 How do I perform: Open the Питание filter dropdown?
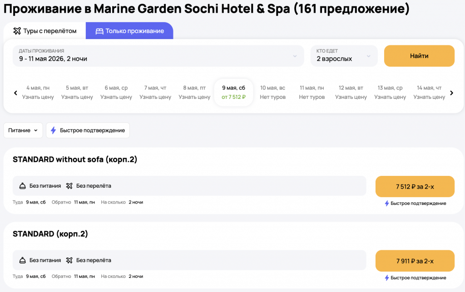[x=23, y=131]
